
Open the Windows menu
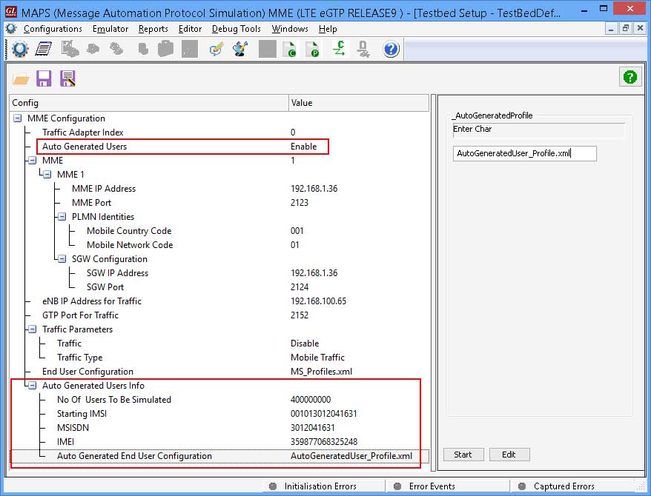[x=290, y=29]
